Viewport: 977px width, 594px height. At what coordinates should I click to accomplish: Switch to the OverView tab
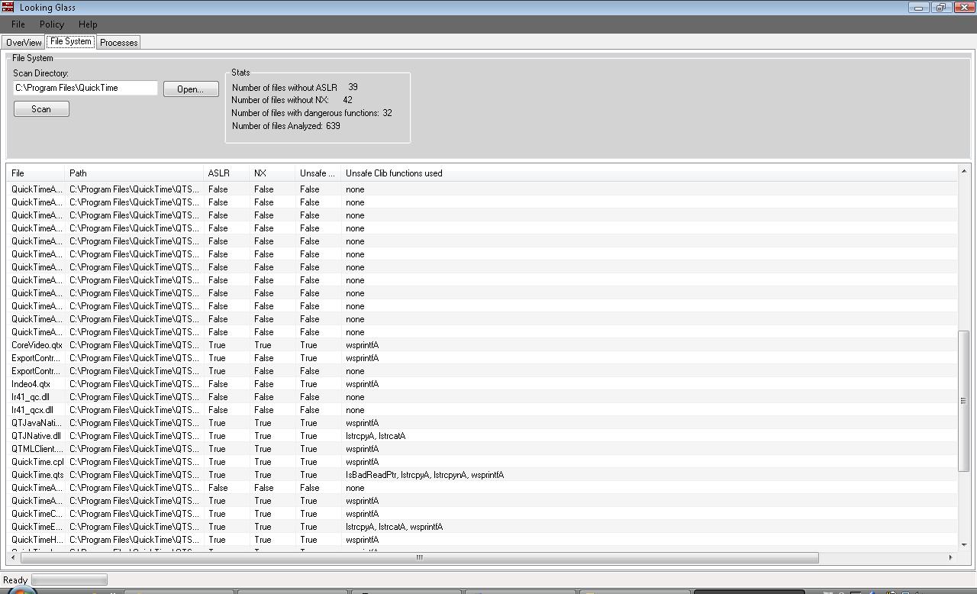click(x=23, y=42)
